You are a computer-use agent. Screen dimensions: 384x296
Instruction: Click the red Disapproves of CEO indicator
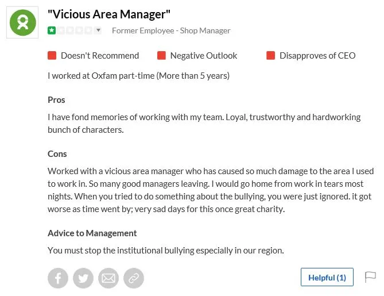coord(270,56)
